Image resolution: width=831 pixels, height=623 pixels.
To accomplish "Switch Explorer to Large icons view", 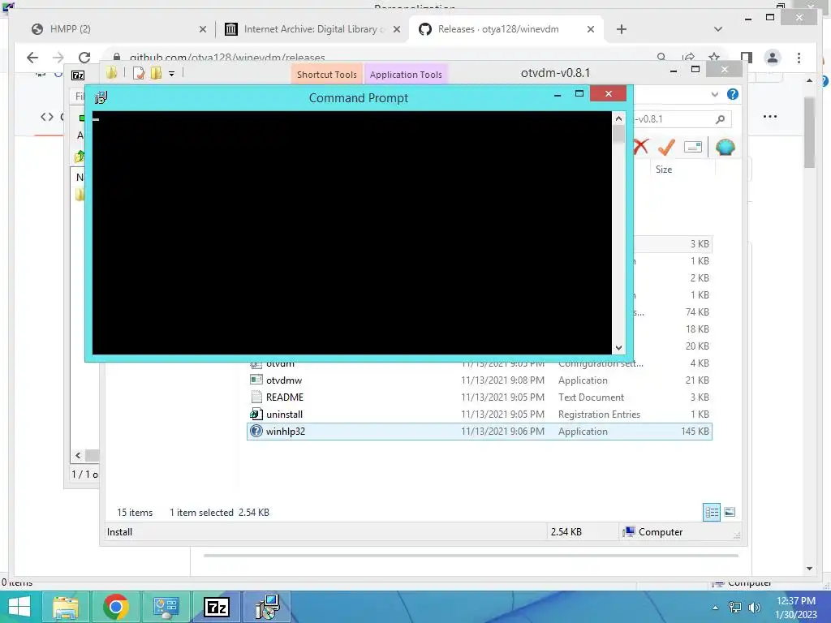I will click(x=730, y=512).
